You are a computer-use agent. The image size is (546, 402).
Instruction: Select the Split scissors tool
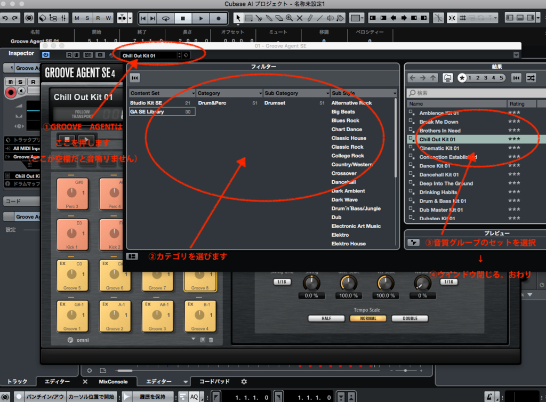tap(259, 18)
